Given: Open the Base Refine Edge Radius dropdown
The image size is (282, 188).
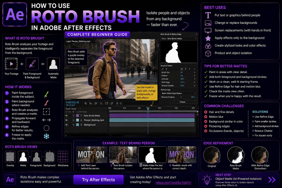Looking at the screenshot, I should pos(178,93).
